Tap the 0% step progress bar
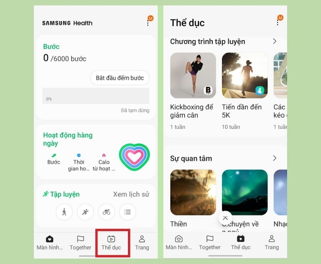 point(96,96)
